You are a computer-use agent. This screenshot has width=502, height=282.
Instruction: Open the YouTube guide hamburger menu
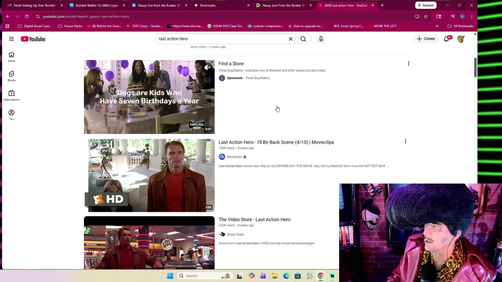[x=11, y=39]
